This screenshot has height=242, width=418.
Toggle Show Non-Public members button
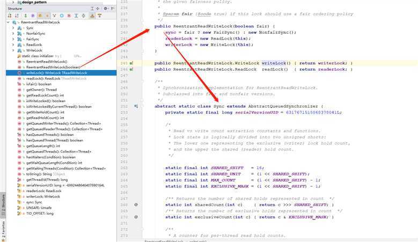point(47,16)
